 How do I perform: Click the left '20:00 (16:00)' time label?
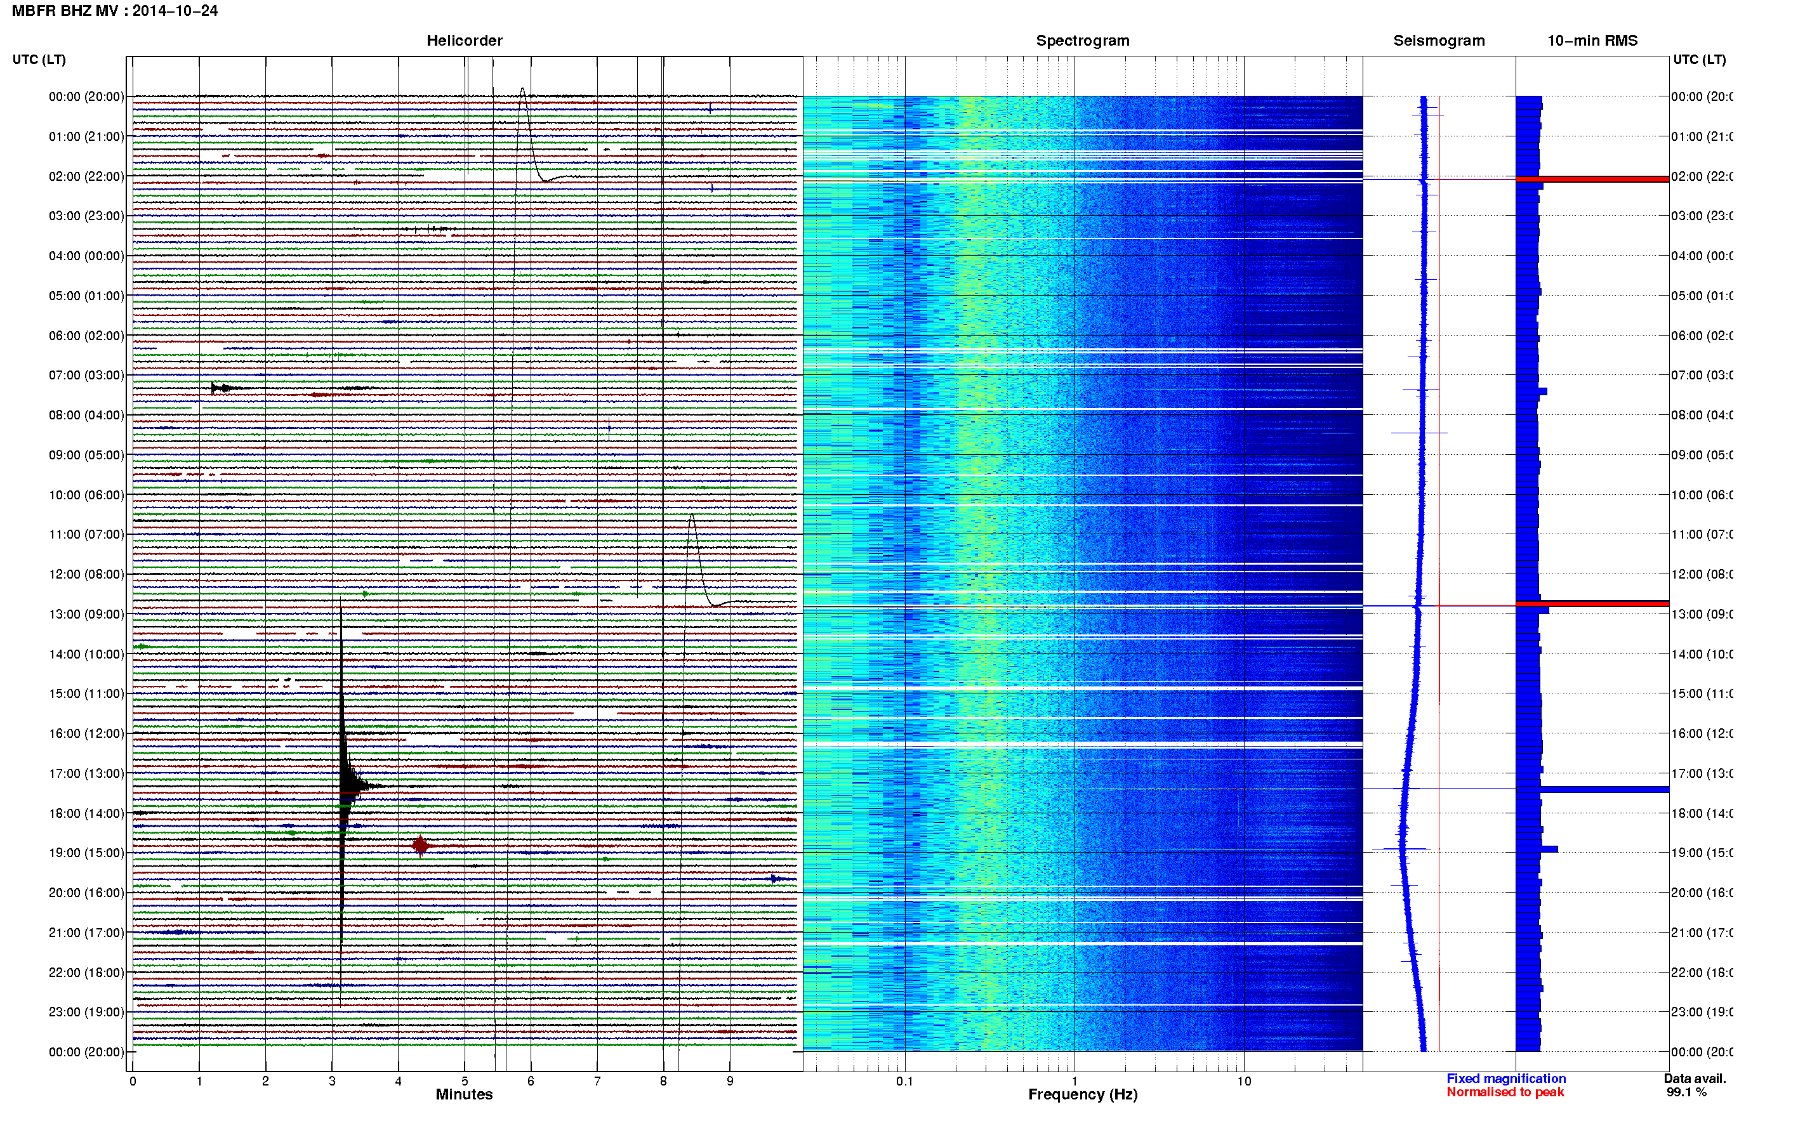86,892
